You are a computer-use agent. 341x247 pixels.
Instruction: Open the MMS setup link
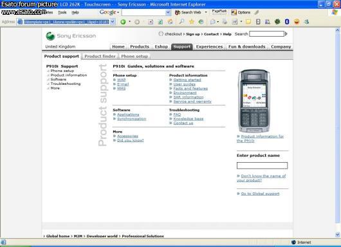tap(122, 89)
